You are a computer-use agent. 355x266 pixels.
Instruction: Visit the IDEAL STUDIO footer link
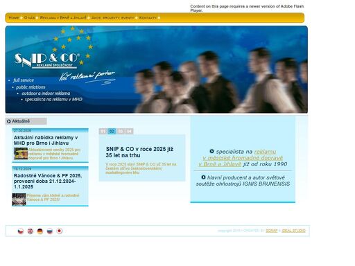coord(293,231)
